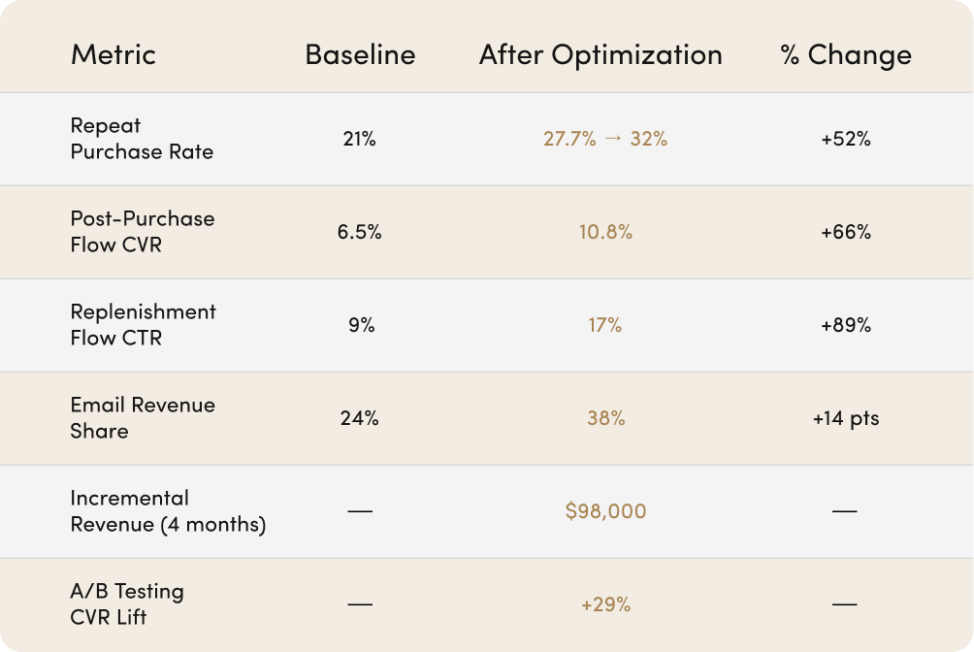Select the Replenishment Flow CTR label
Image resolution: width=974 pixels, height=652 pixels.
pyautogui.click(x=143, y=325)
